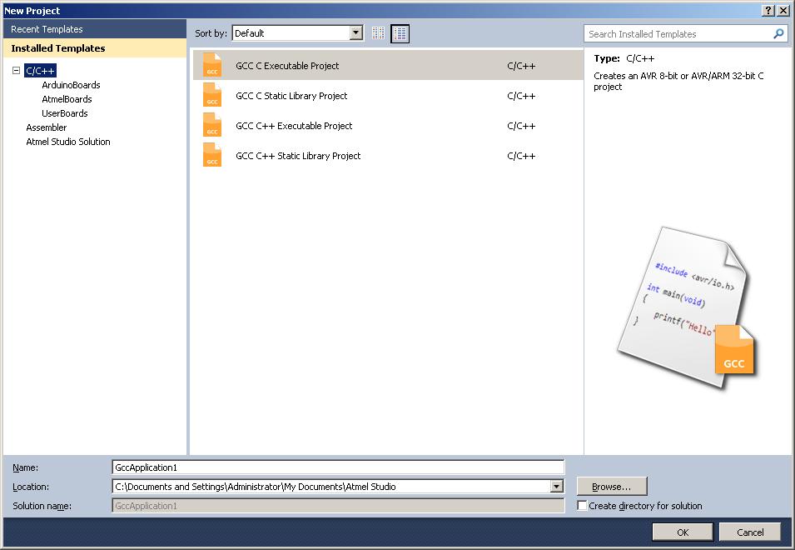Click the GCC C++ Executable Project icon

pyautogui.click(x=212, y=125)
